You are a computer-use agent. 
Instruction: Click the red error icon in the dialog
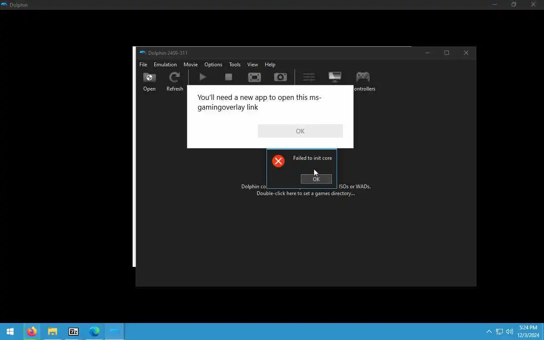278,161
